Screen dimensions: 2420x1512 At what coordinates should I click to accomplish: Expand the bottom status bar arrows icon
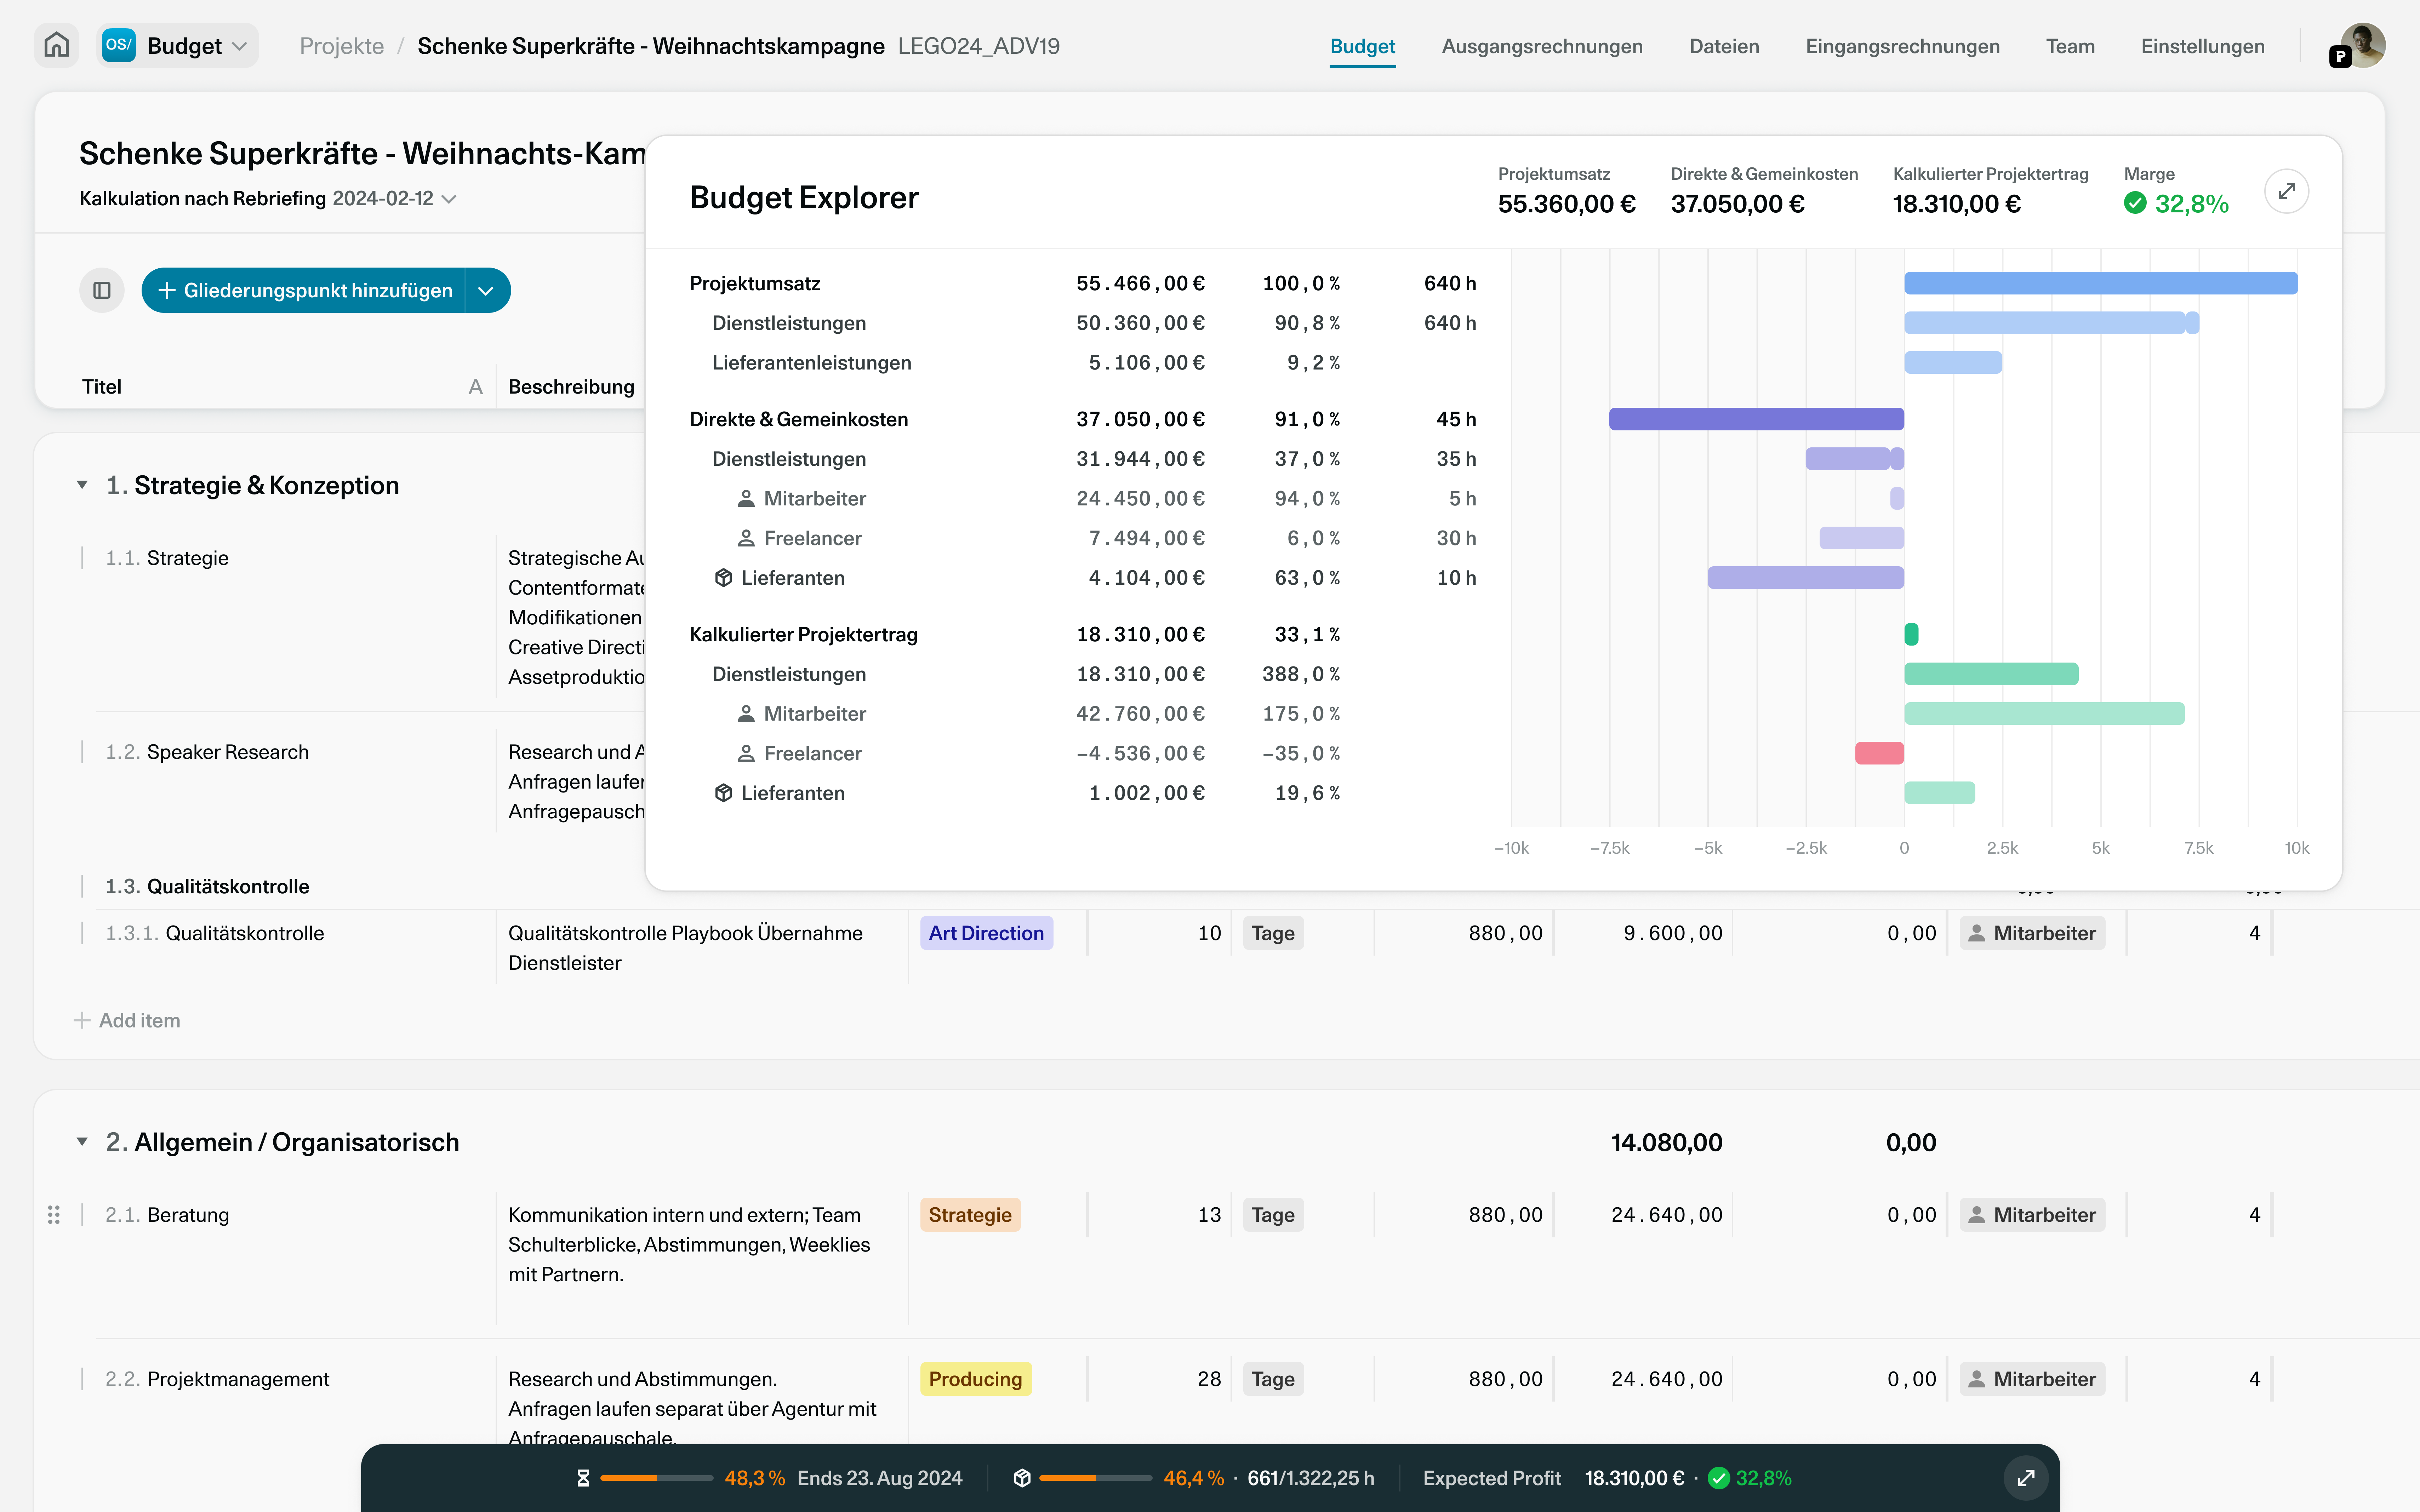pyautogui.click(x=2026, y=1478)
